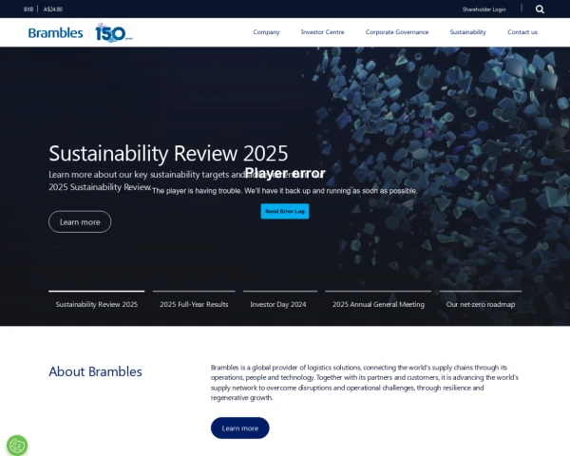This screenshot has height=456, width=570.
Task: Send the player error log
Action: [285, 211]
